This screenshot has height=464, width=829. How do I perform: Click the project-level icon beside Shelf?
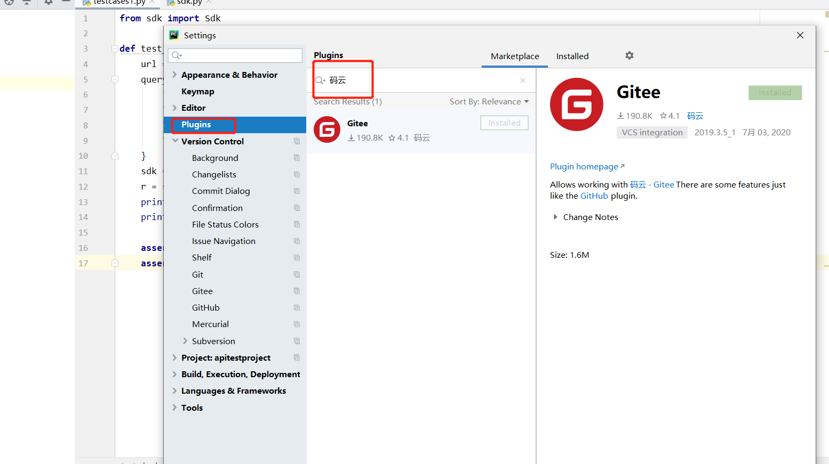point(297,257)
